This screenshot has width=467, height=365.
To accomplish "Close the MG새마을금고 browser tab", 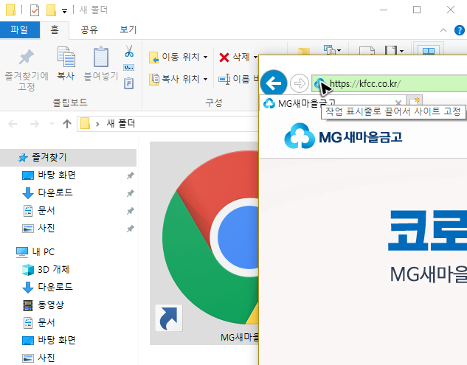I will point(398,102).
